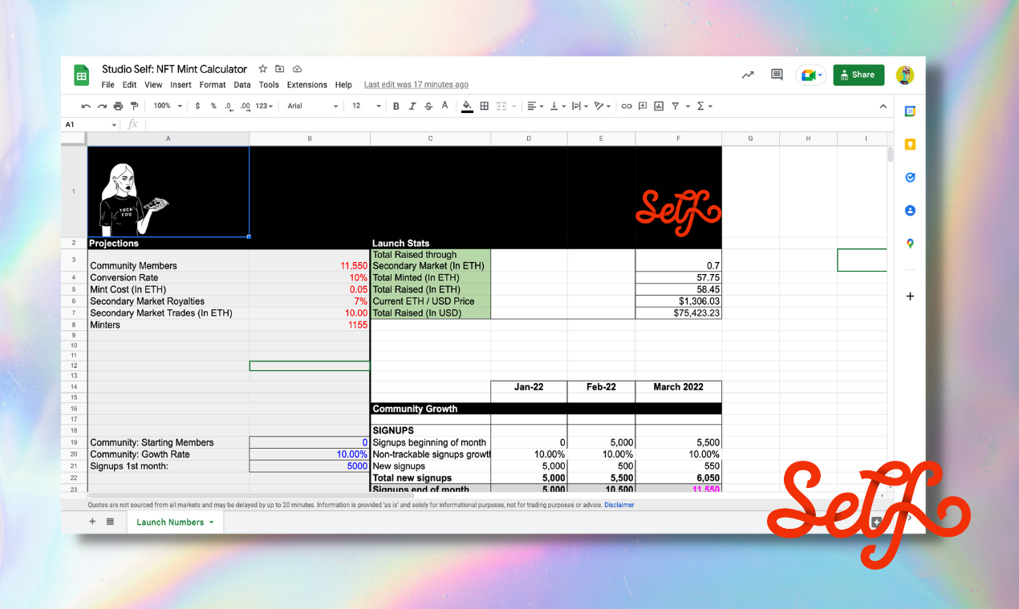Redo the last action
1019x609 pixels.
[102, 106]
